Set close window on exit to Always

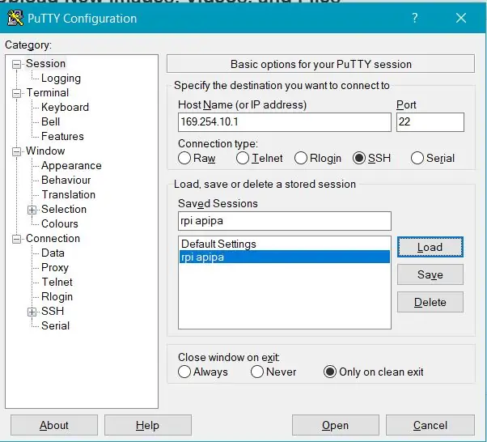click(x=184, y=372)
